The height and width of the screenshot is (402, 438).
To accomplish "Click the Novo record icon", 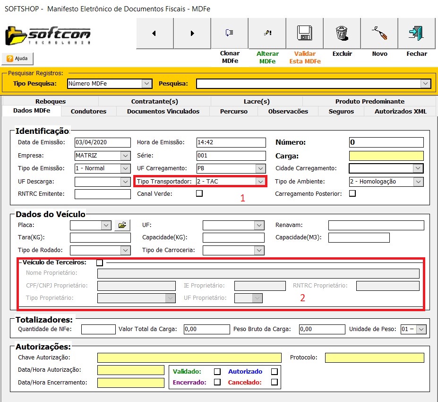I will 379,33.
